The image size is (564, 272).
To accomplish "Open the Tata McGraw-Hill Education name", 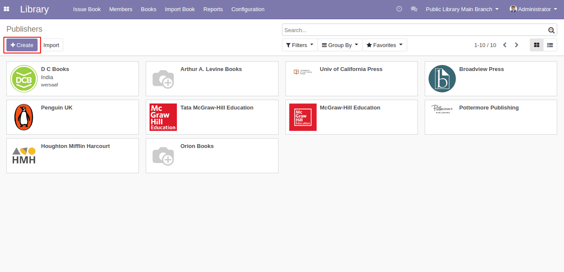I will 217,108.
